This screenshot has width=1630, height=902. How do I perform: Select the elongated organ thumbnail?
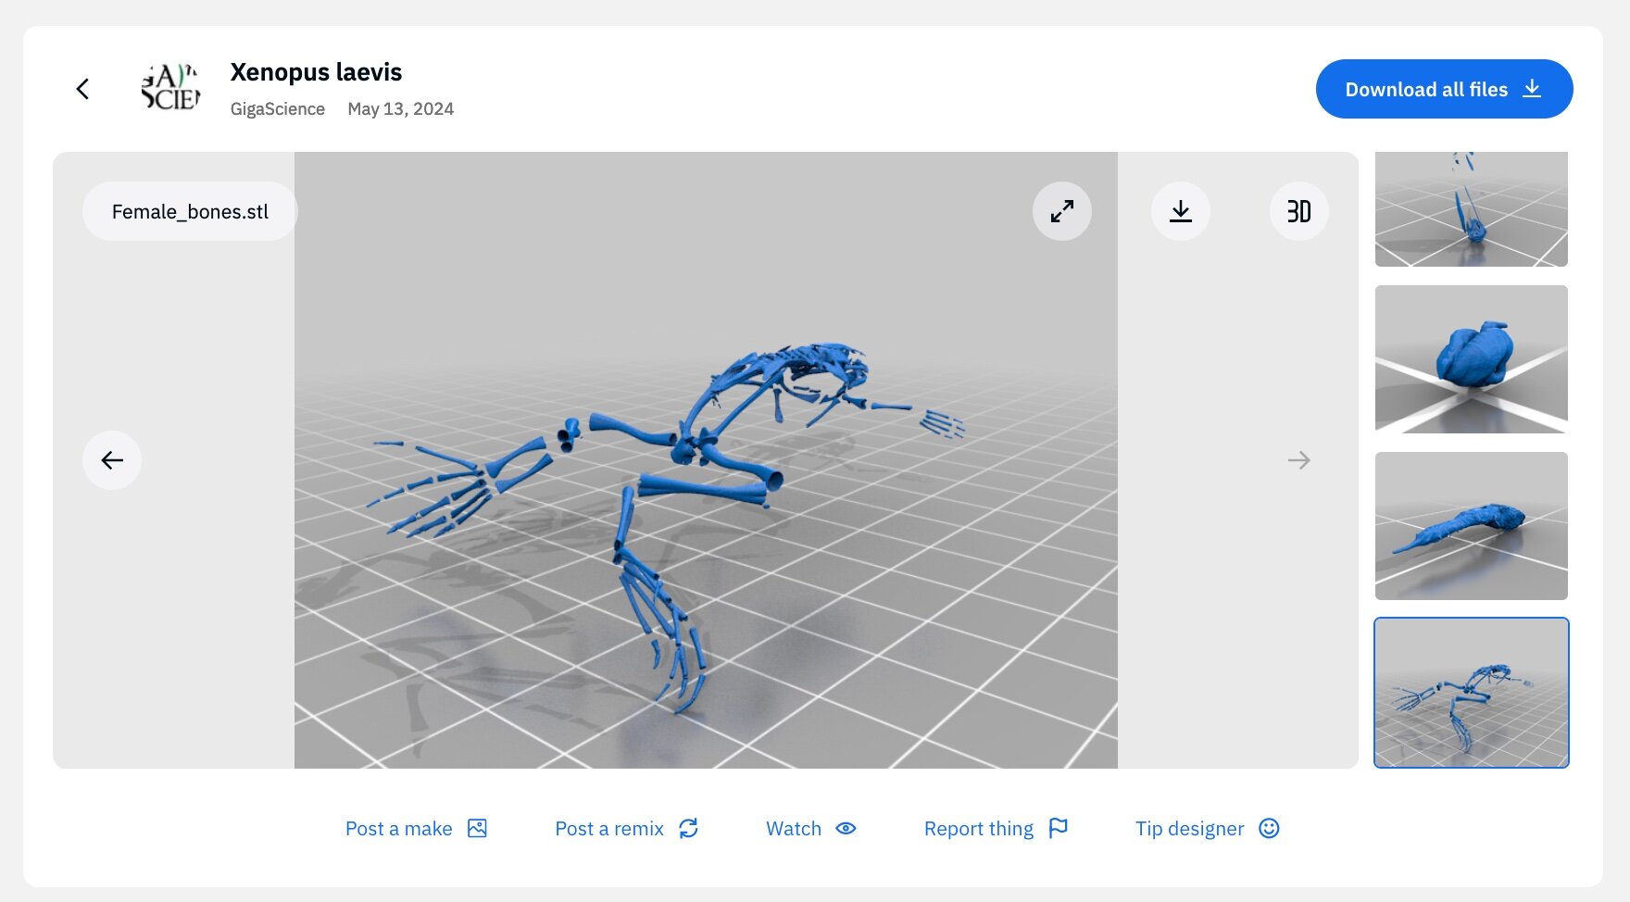pyautogui.click(x=1472, y=526)
